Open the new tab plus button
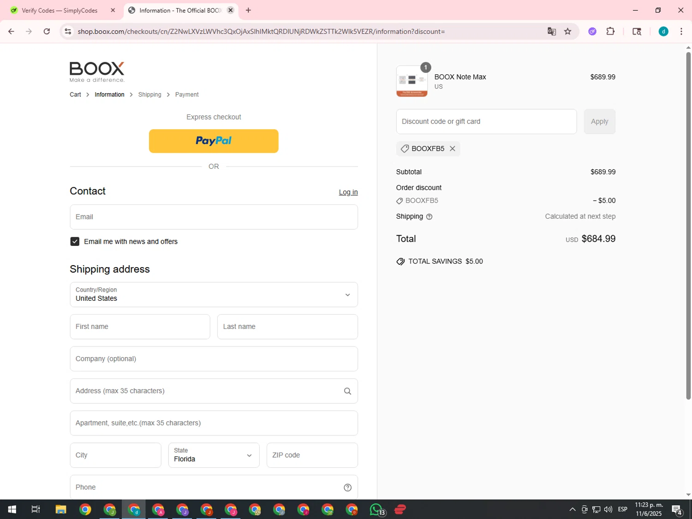Image resolution: width=692 pixels, height=519 pixels. click(248, 10)
